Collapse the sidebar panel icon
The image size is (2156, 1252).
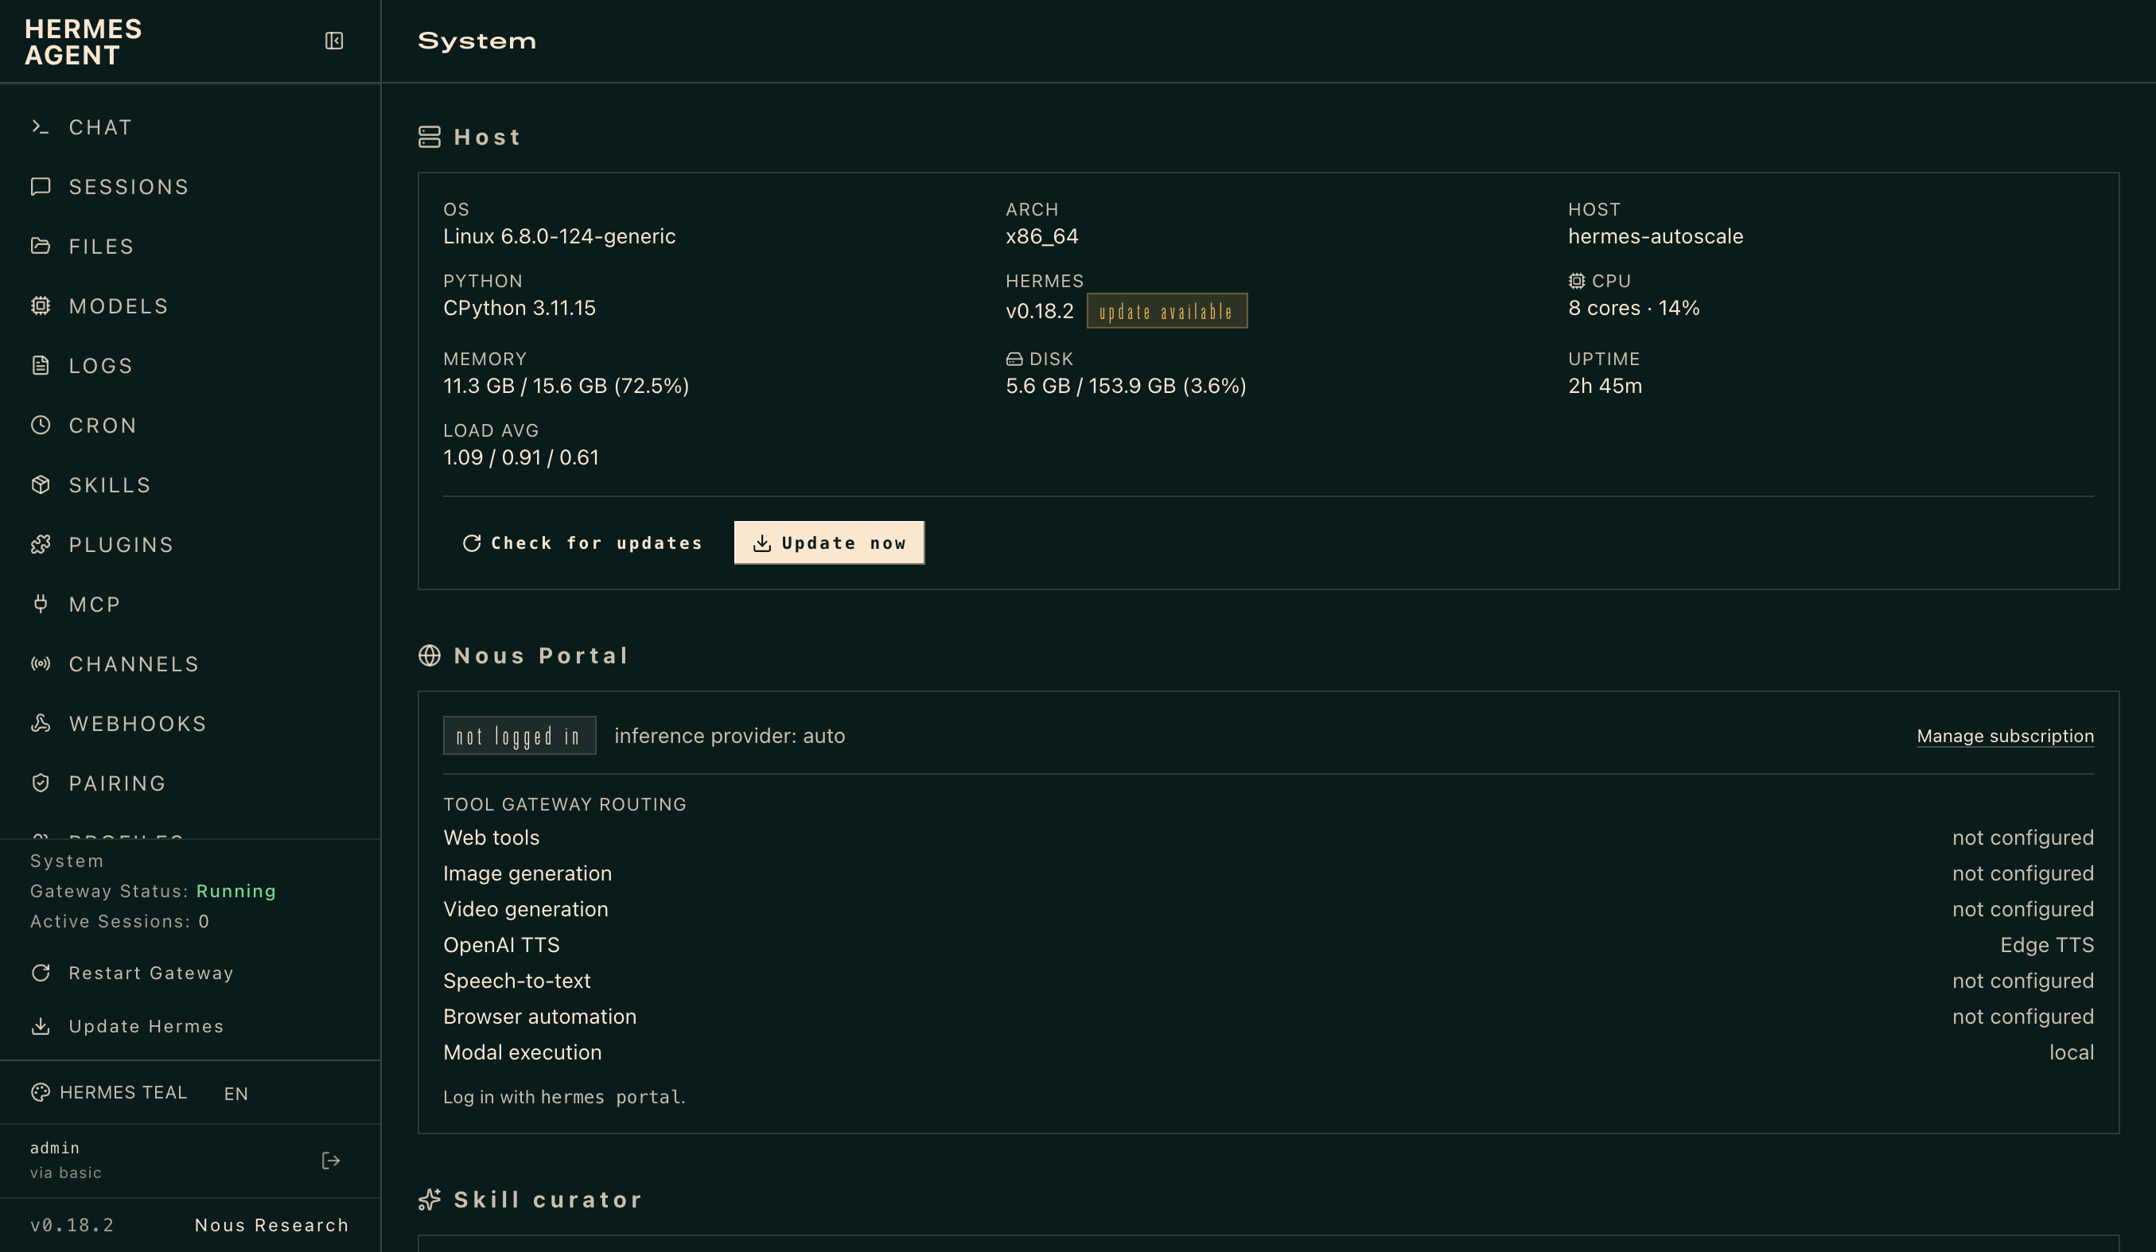(333, 41)
